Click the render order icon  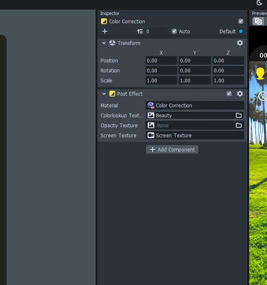pos(140,31)
